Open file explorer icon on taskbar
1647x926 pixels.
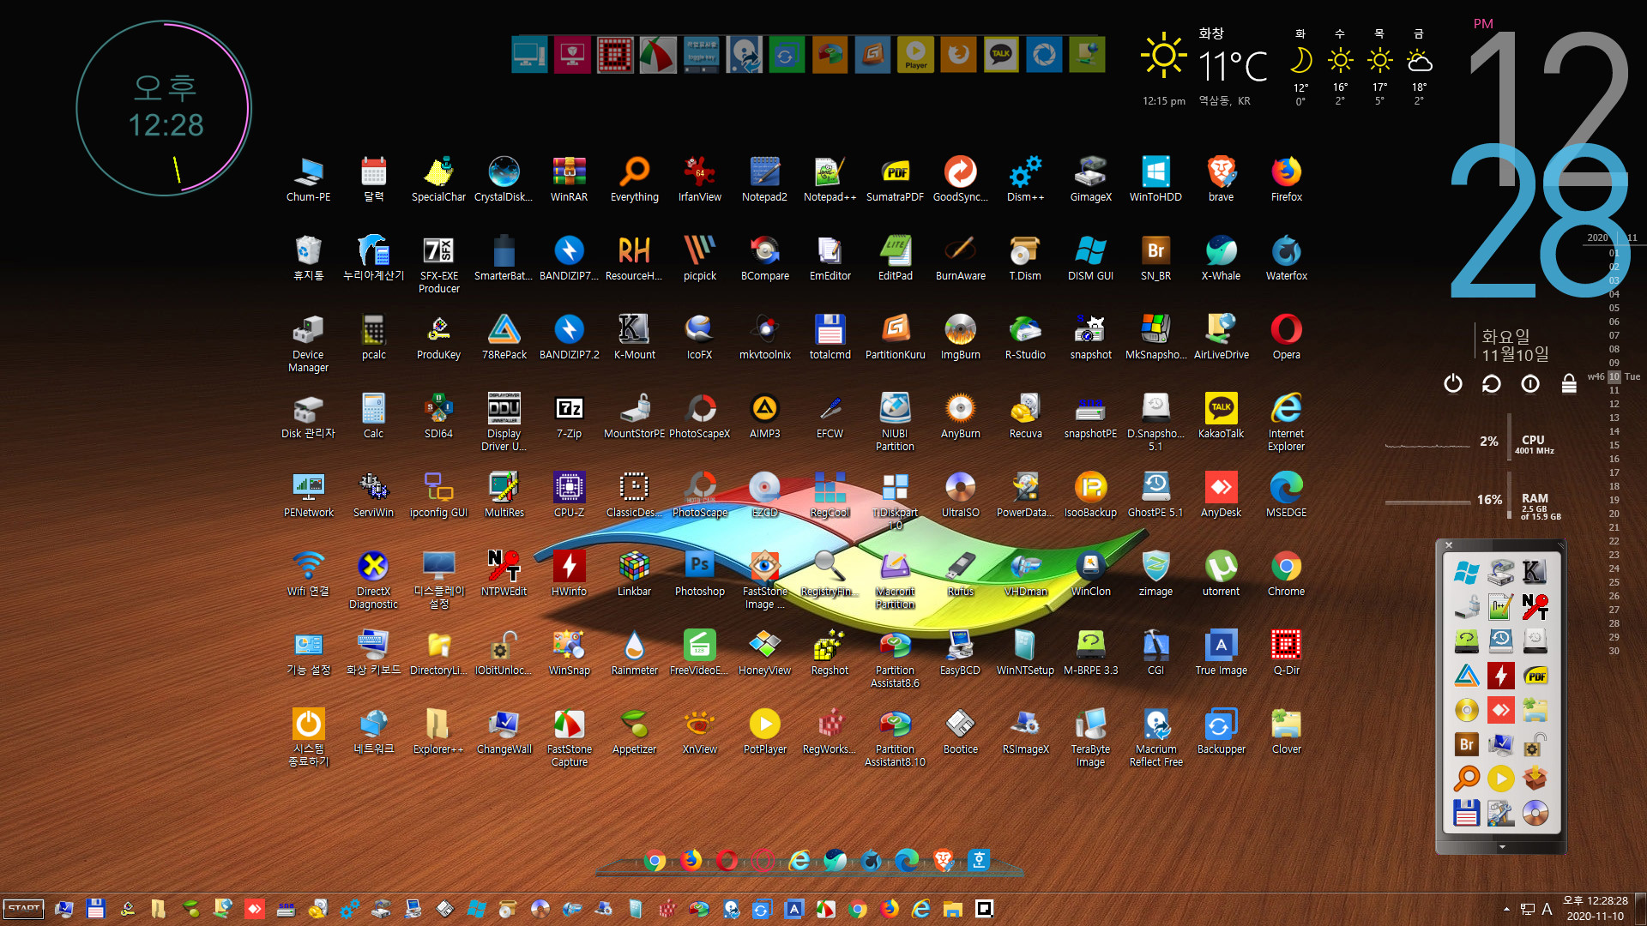point(952,909)
